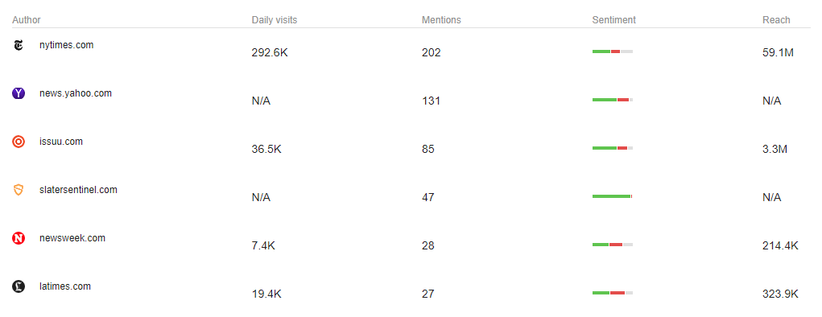The width and height of the screenshot is (822, 317).
Task: Click the Yahoo purple Y icon
Action: (19, 94)
